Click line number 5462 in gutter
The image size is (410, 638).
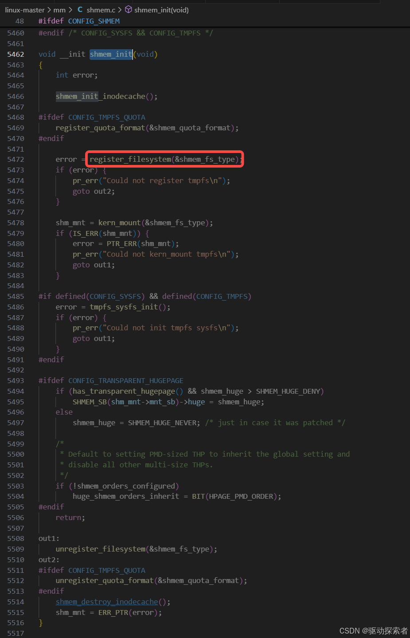tap(16, 54)
